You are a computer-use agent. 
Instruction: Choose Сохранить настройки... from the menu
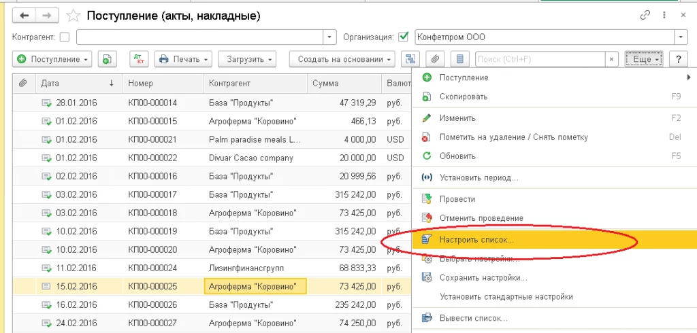pyautogui.click(x=555, y=278)
